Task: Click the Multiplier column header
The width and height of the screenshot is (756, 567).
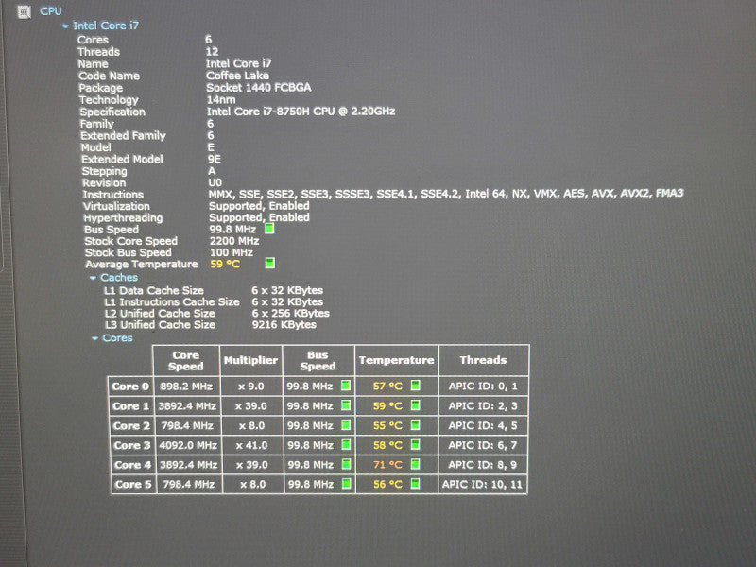Action: [x=250, y=361]
